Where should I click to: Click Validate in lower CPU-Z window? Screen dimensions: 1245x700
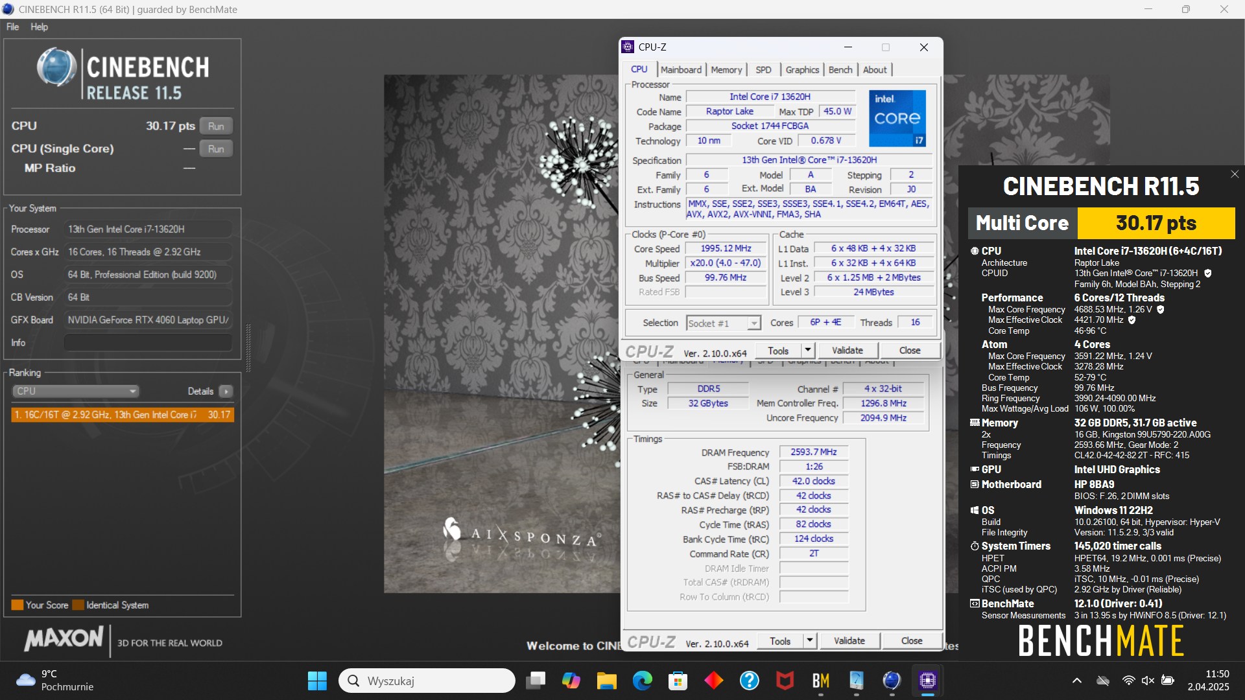point(849,641)
